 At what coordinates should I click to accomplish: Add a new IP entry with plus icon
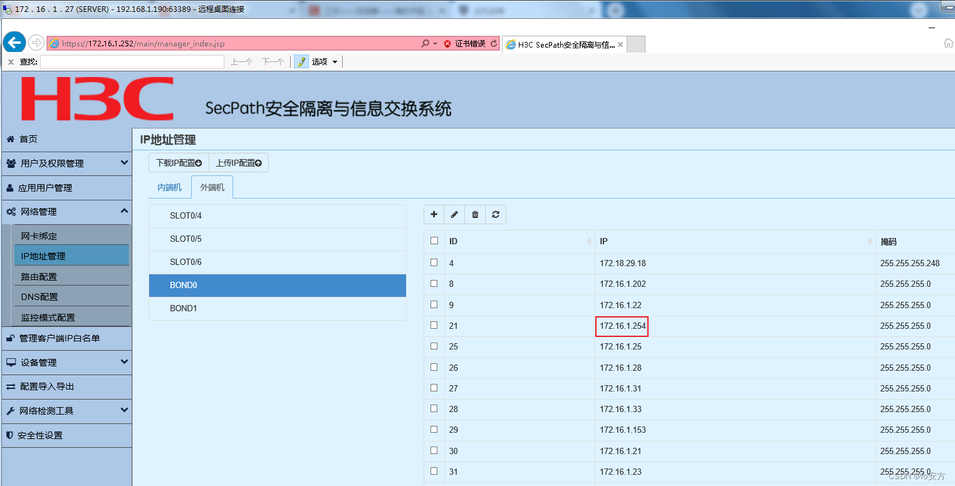pos(434,214)
